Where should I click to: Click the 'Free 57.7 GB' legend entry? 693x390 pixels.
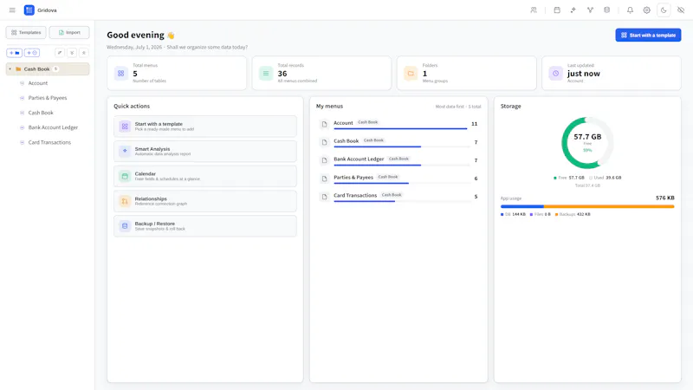pos(569,178)
